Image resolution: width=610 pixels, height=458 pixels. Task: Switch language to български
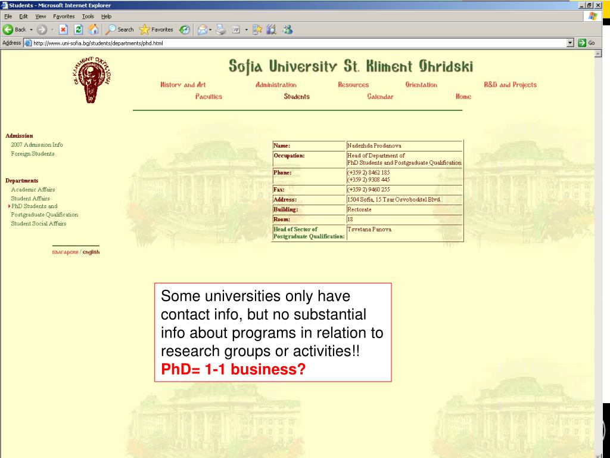(65, 252)
